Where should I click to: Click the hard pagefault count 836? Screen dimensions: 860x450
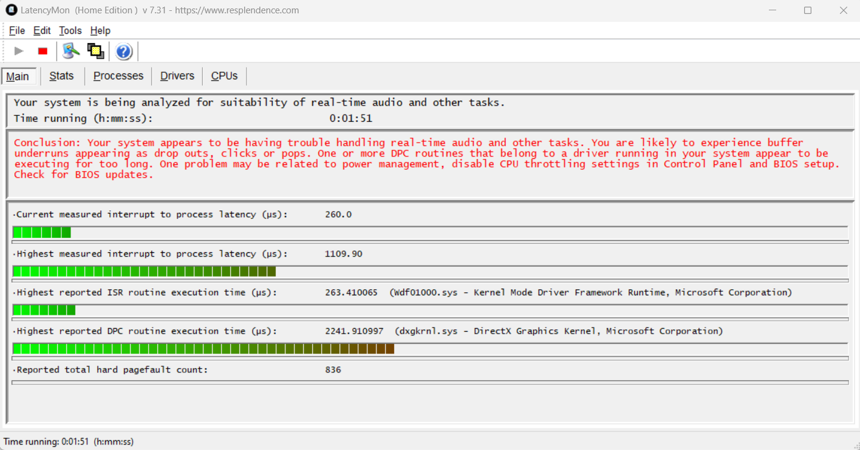pos(333,370)
